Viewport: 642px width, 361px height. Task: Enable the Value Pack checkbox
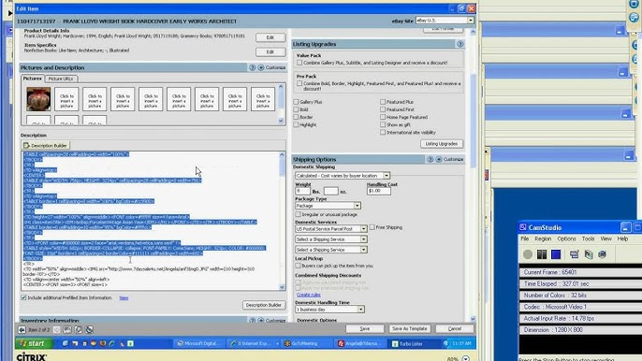tap(299, 63)
